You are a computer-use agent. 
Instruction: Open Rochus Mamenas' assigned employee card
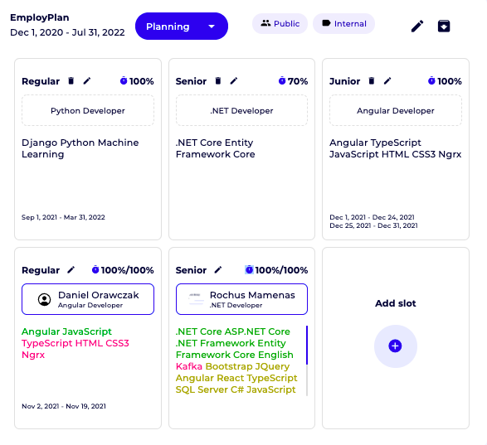241,299
